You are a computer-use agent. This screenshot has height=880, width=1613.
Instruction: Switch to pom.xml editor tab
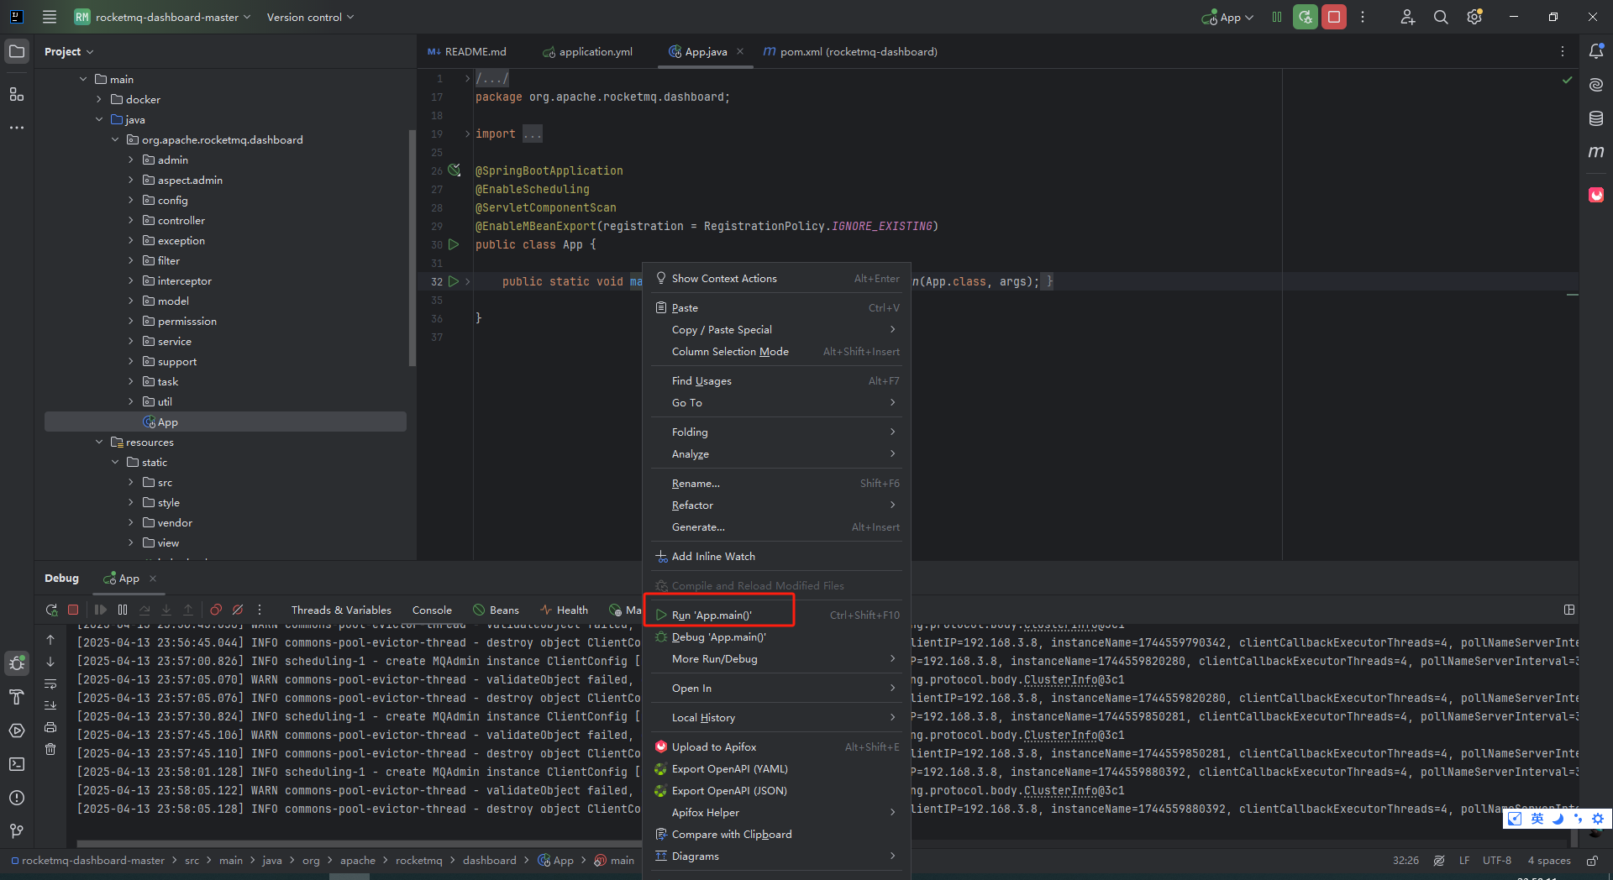tap(850, 51)
